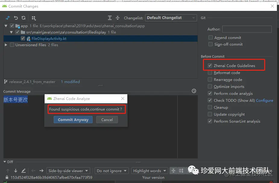Click the Commit Anyway button
279x183 pixels.
pos(73,120)
